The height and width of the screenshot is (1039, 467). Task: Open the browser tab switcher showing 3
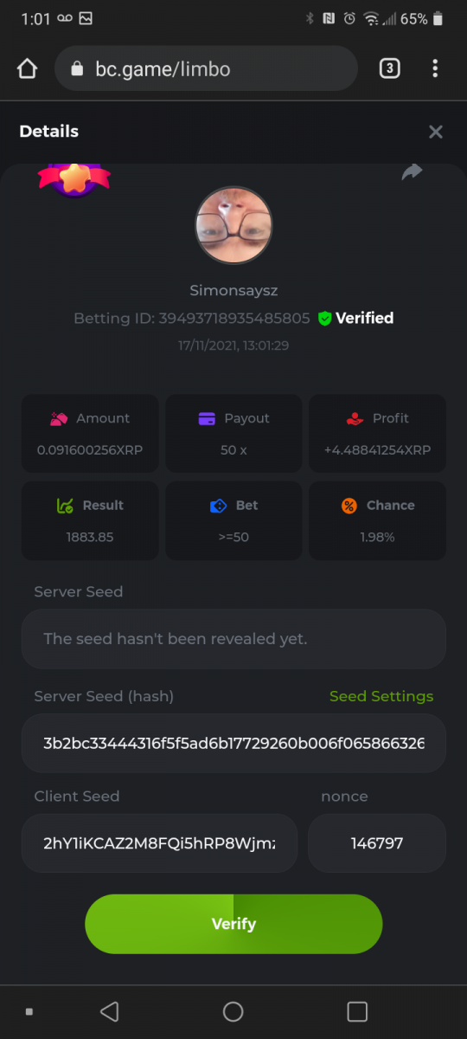(x=389, y=68)
